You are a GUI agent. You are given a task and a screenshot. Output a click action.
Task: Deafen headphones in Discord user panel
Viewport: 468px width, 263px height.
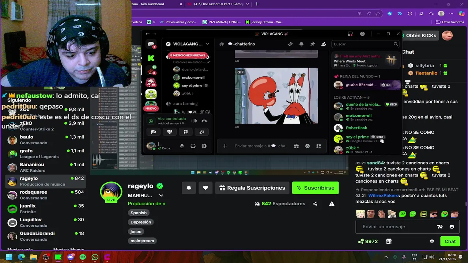(x=193, y=146)
